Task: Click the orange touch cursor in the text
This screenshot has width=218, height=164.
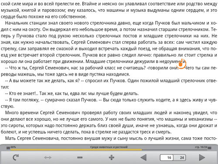Action: point(181,64)
